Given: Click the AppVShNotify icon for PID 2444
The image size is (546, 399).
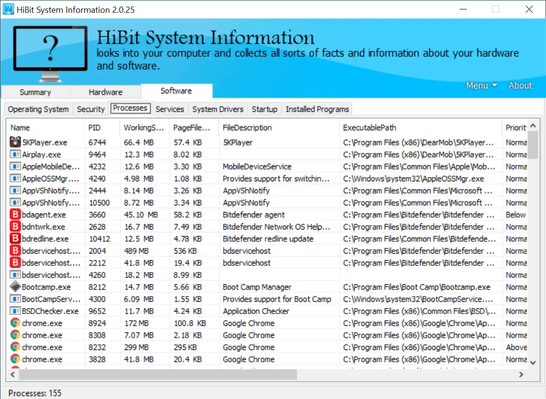Looking at the screenshot, I should click(x=15, y=190).
